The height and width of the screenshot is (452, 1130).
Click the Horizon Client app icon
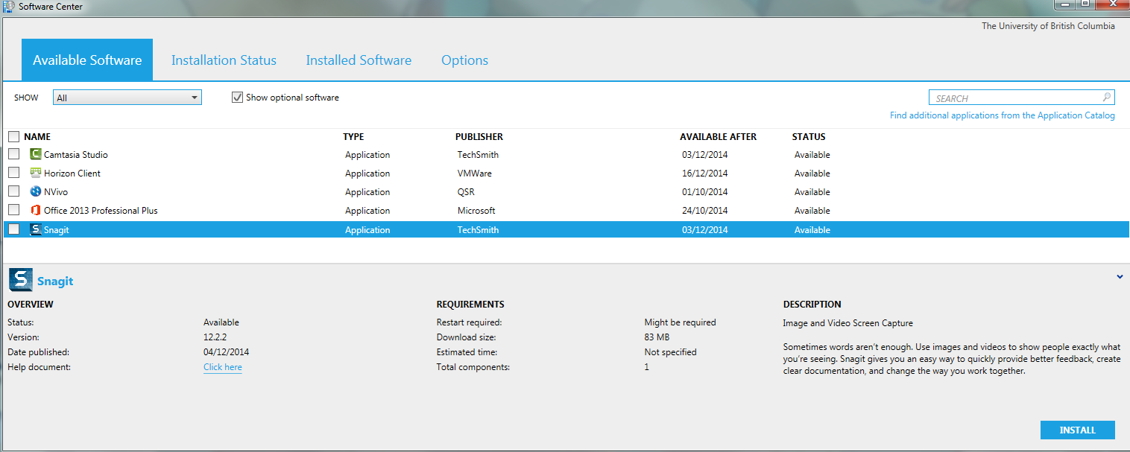tap(35, 174)
